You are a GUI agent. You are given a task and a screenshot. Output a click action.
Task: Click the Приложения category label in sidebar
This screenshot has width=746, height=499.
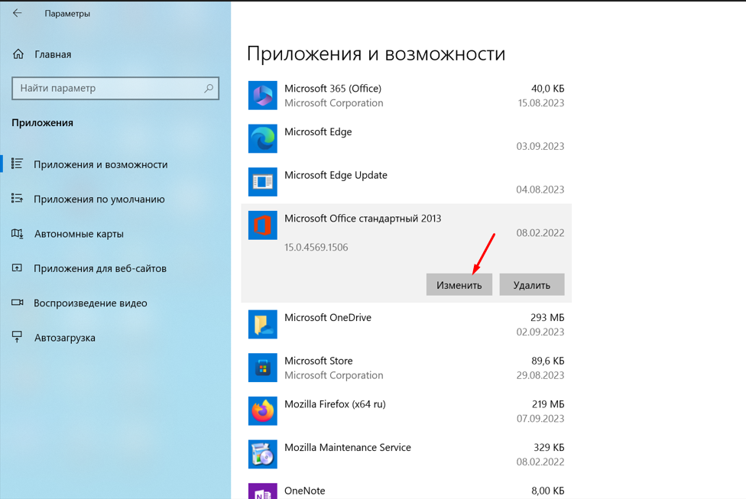click(42, 123)
